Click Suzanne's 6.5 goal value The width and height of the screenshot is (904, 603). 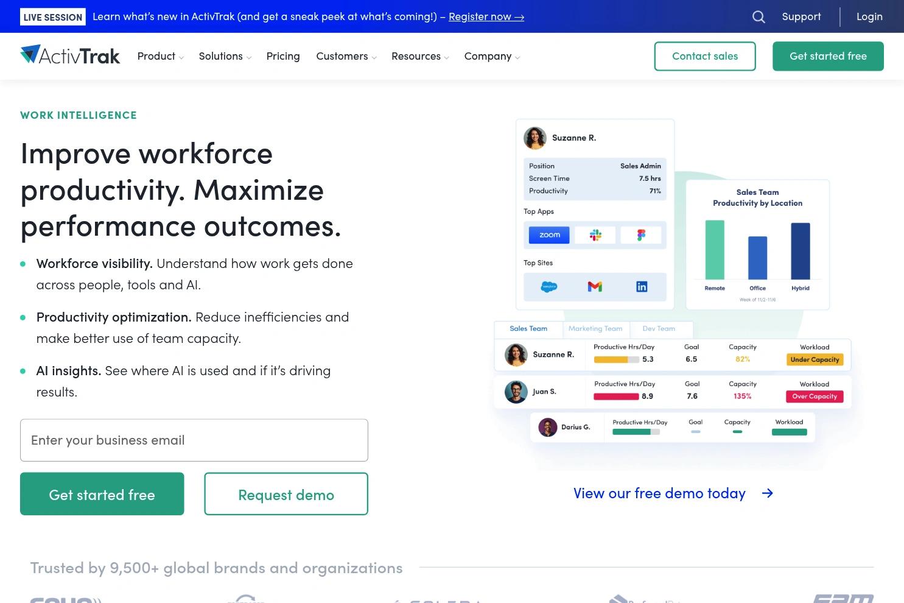tap(692, 359)
